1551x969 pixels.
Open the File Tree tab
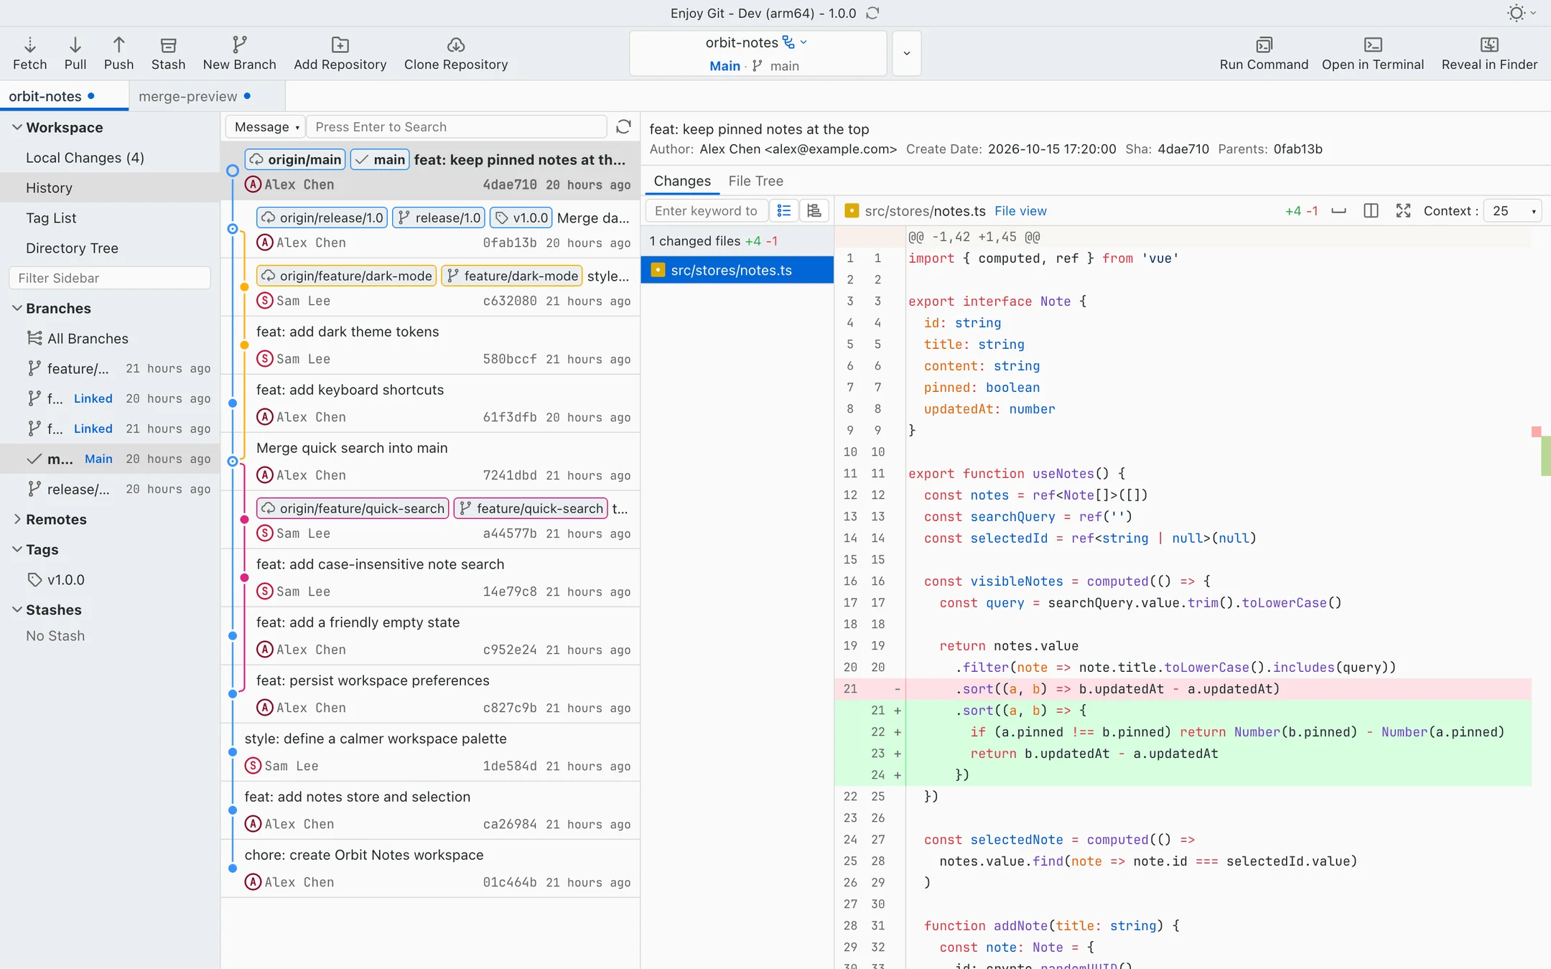(x=755, y=181)
